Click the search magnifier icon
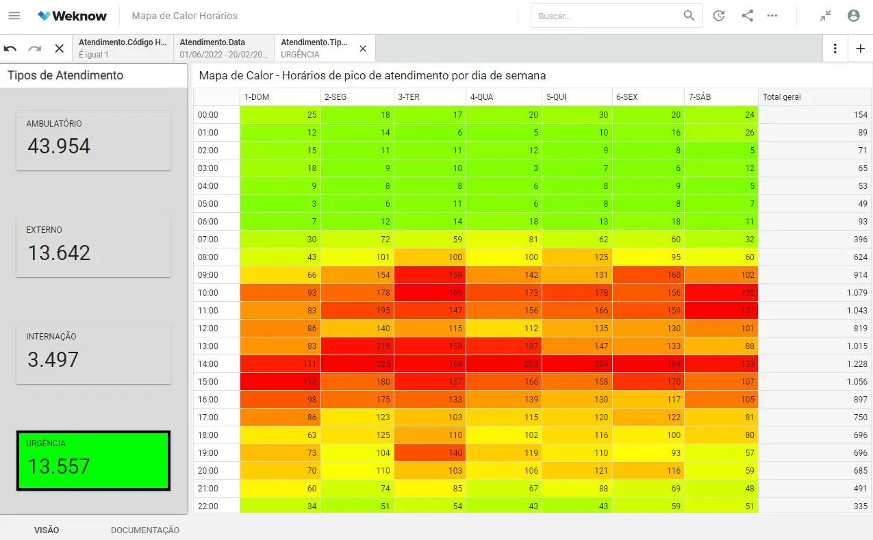 click(x=689, y=16)
